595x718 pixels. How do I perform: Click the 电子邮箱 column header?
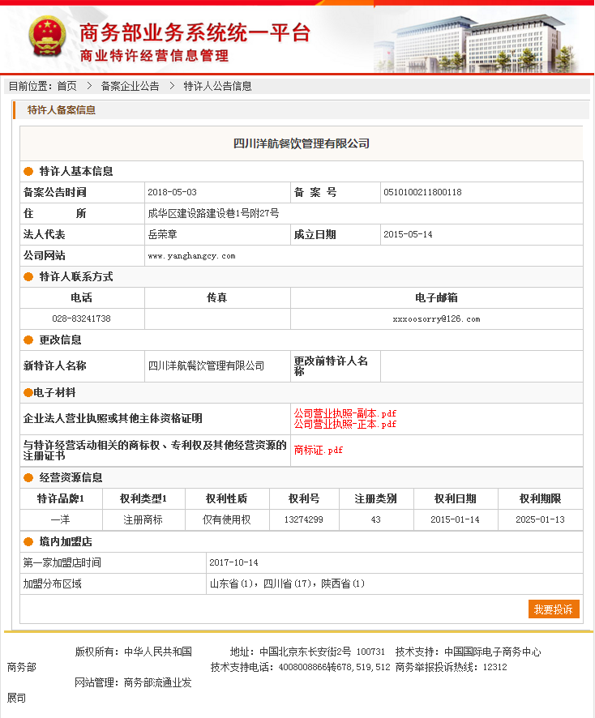pos(436,297)
